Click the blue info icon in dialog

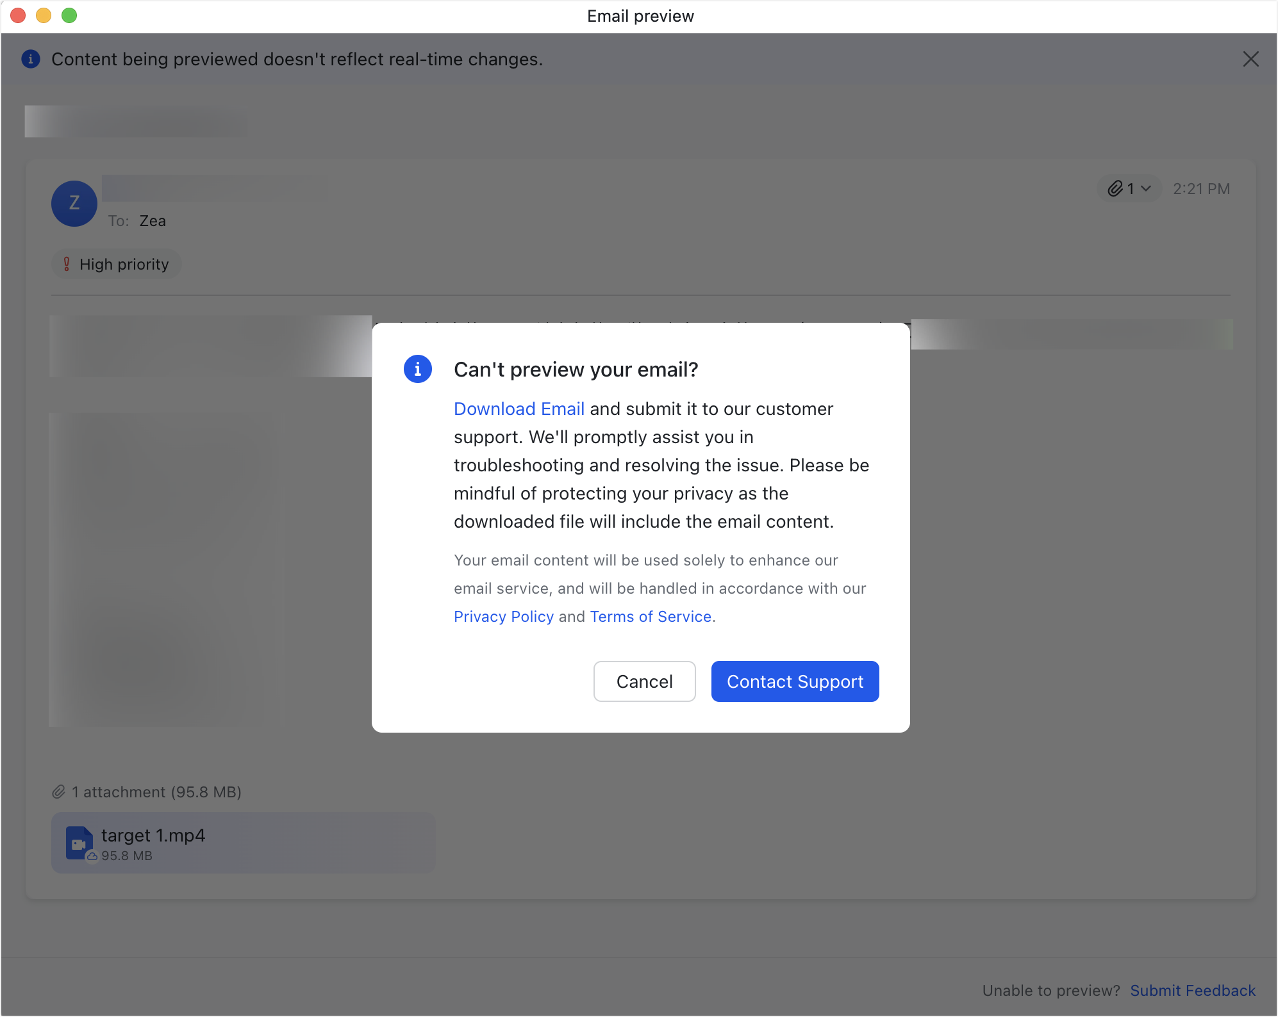click(418, 369)
